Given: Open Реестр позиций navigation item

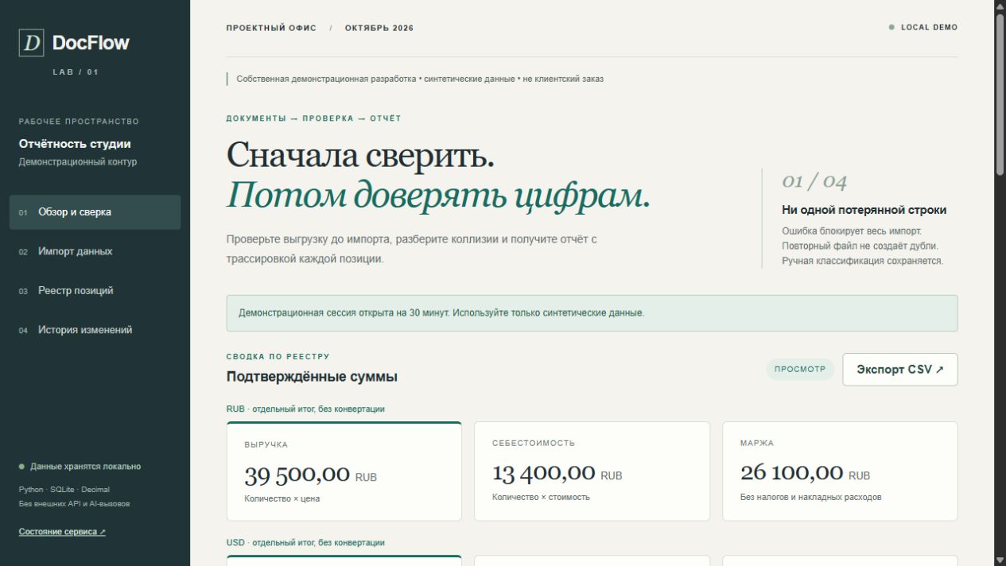Looking at the screenshot, I should point(95,291).
